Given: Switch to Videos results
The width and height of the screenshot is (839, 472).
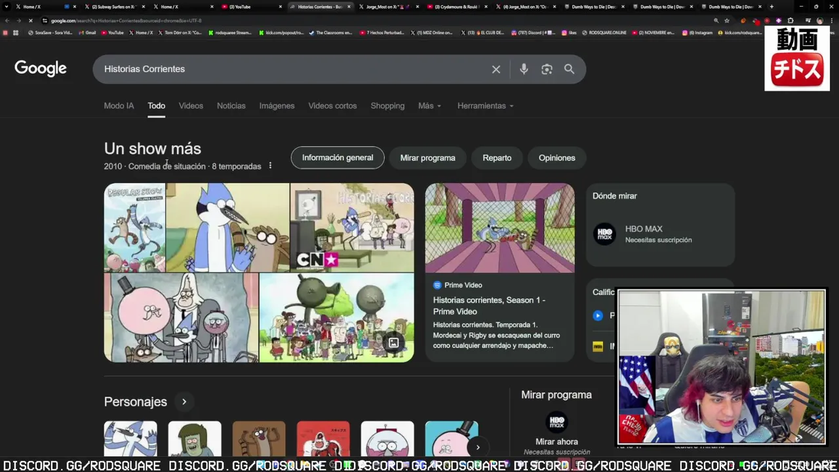Looking at the screenshot, I should tap(191, 106).
